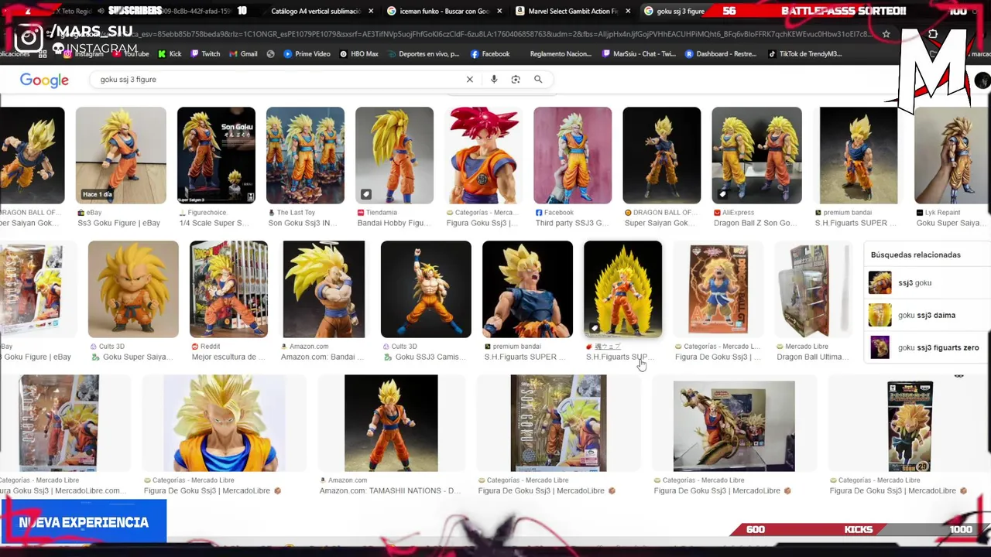Bookmark this page with the star icon

[x=886, y=34]
